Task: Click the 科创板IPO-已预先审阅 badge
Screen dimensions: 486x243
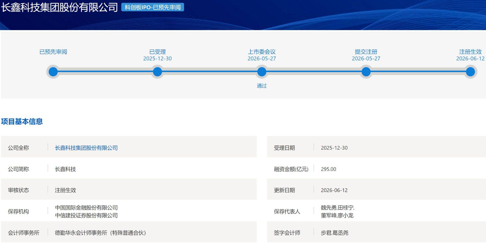Action: [153, 7]
